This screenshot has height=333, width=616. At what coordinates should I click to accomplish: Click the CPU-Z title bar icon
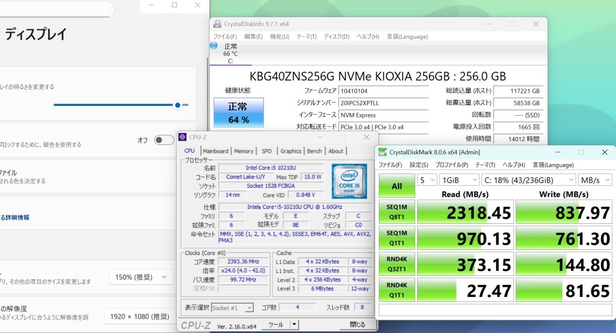click(x=182, y=137)
